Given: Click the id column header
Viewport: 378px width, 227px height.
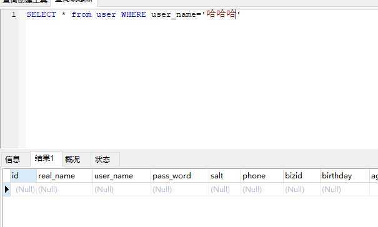Looking at the screenshot, I should click(x=23, y=176).
